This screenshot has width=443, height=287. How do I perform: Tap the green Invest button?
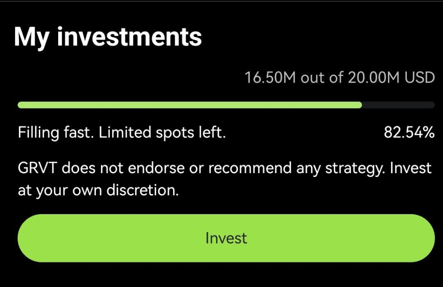[226, 238]
